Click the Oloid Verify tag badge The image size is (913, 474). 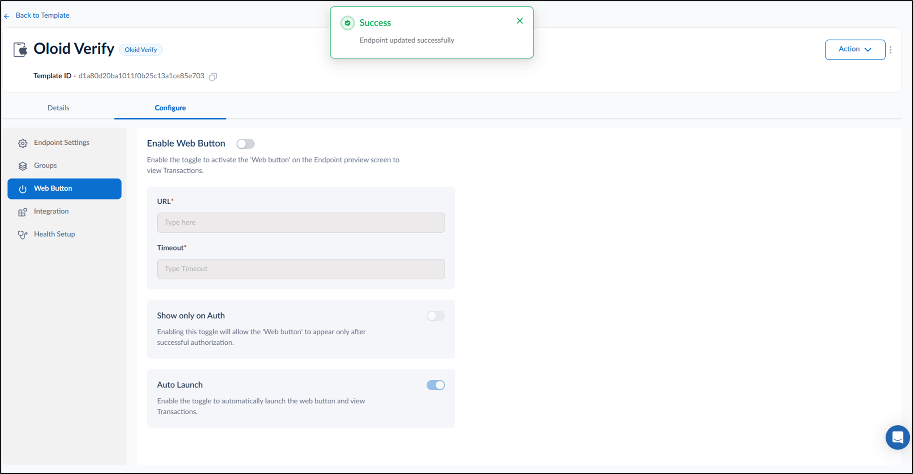point(141,50)
